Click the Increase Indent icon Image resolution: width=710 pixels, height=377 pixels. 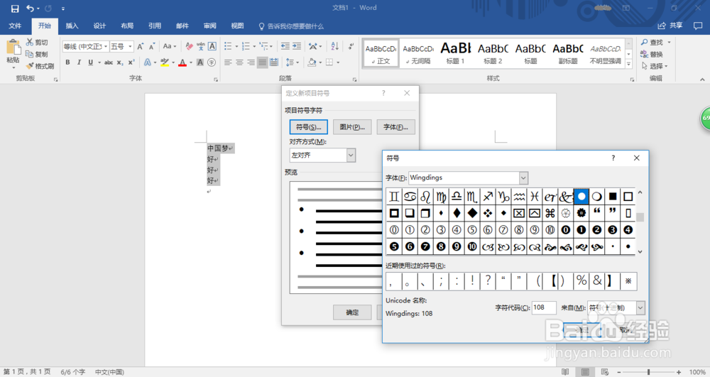click(x=297, y=46)
